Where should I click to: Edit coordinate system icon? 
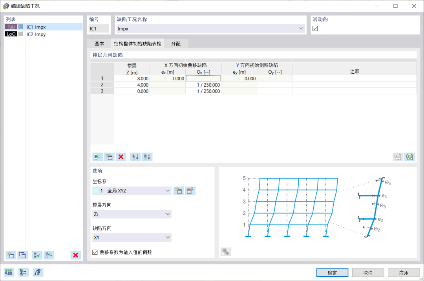[190, 191]
